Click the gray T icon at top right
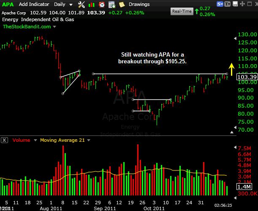The image size is (258, 211). (x=228, y=4)
